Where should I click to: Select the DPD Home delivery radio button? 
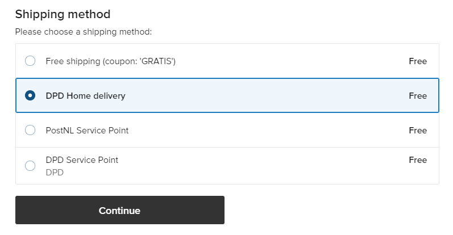30,95
